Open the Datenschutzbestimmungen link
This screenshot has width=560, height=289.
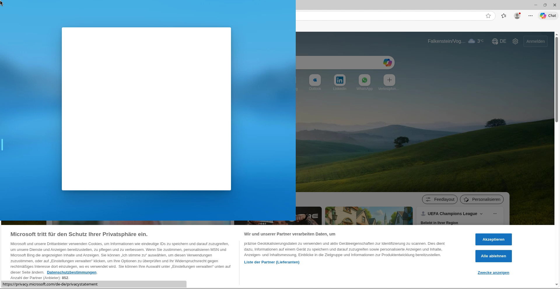(x=71, y=272)
